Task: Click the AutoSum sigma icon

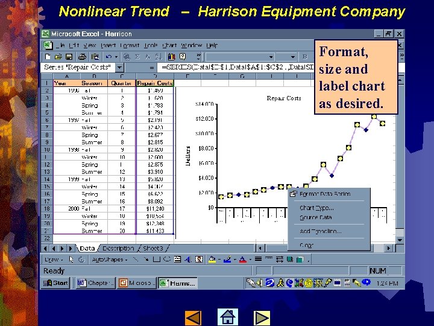Action: (137, 57)
